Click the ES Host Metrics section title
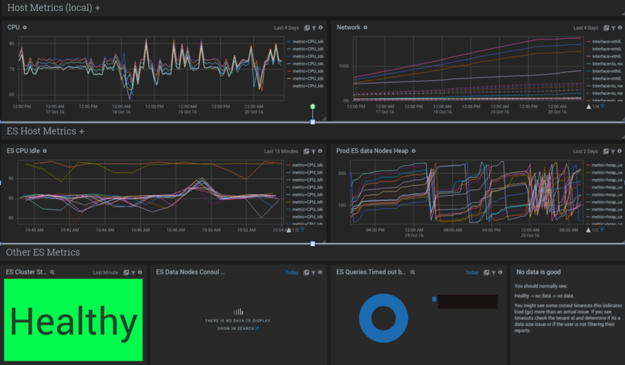Screen dimensions: 625x365 click(x=41, y=131)
